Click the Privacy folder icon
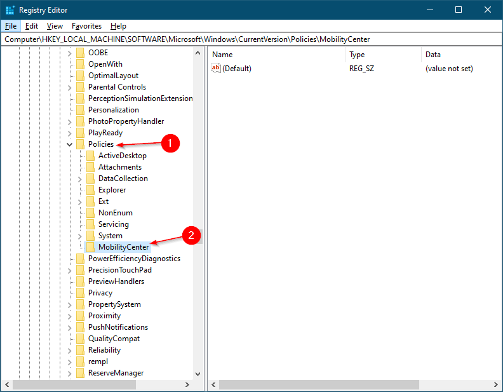The image size is (503, 392). coord(80,293)
